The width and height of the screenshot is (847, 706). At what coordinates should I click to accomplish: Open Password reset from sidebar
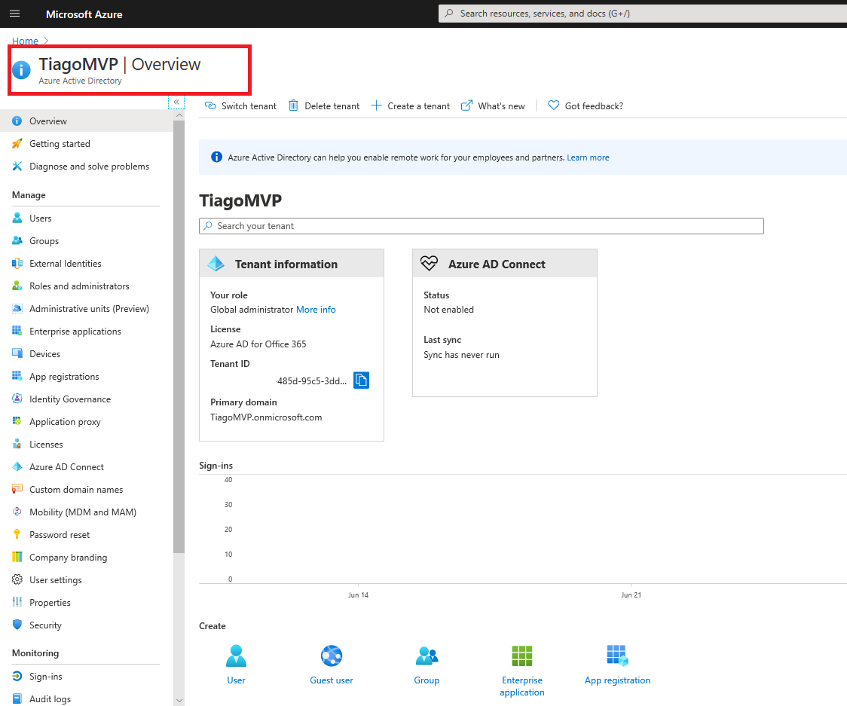point(60,535)
